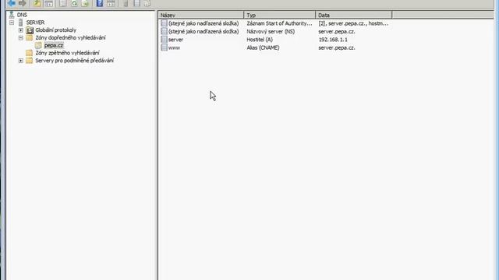Click the server host record icon
The width and height of the screenshot is (499, 280).
tap(164, 40)
